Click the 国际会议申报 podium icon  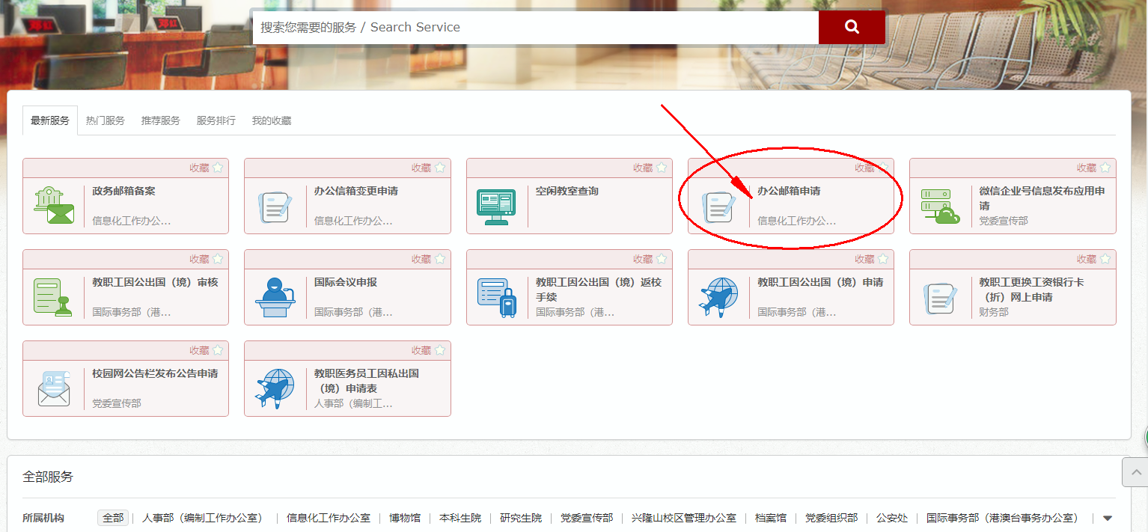click(x=275, y=298)
